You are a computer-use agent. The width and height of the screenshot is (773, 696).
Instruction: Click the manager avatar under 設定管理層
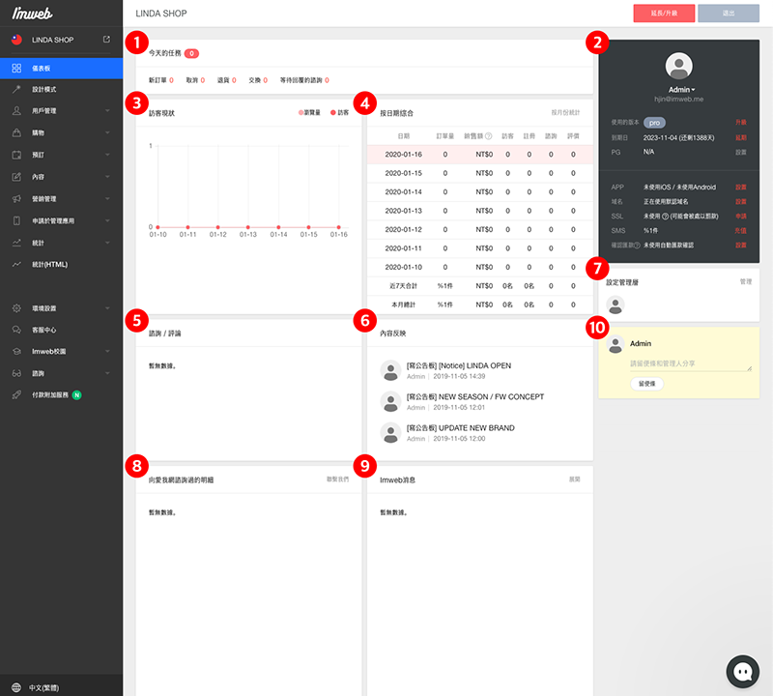pos(616,304)
